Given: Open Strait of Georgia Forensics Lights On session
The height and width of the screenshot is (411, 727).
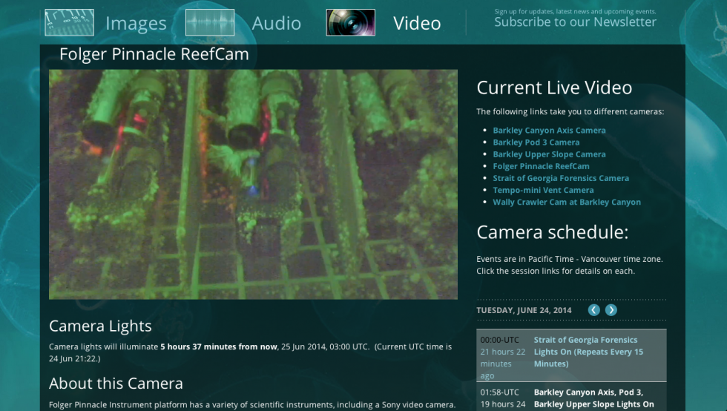Looking at the screenshot, I should point(588,352).
